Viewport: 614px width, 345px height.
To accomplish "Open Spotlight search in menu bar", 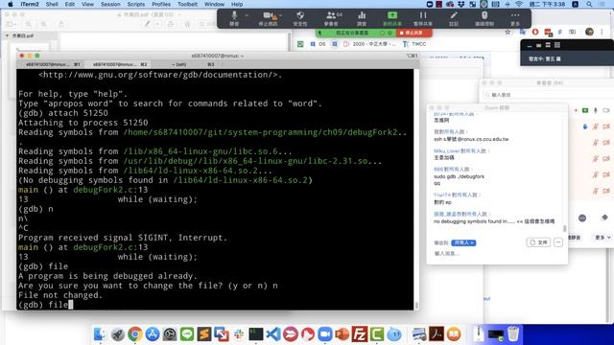I will coord(589,4).
